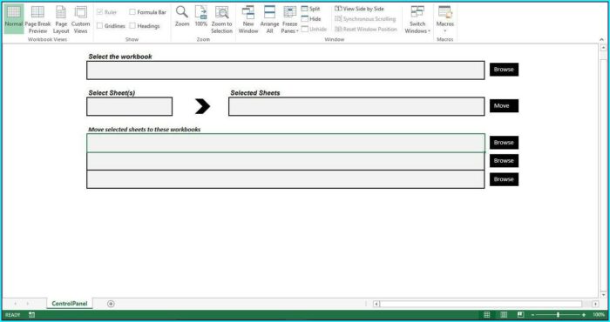Collapse the ribbon with the arrow
Viewport: 610px width, 322px height.
601,39
